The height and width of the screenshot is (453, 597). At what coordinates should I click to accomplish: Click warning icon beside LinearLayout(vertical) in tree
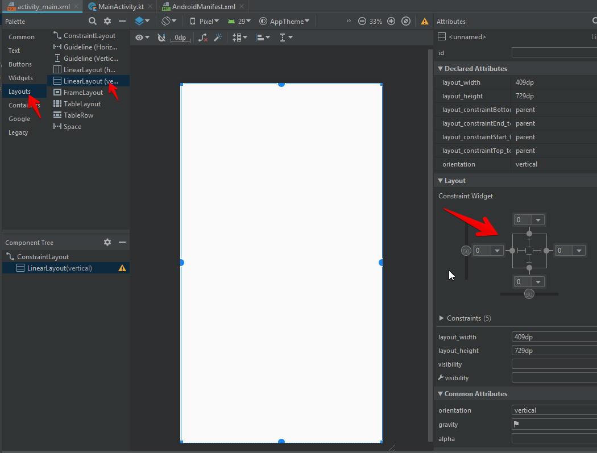coord(122,268)
